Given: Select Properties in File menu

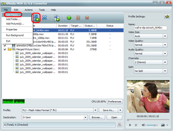Looking at the screenshot, I should (17, 30).
